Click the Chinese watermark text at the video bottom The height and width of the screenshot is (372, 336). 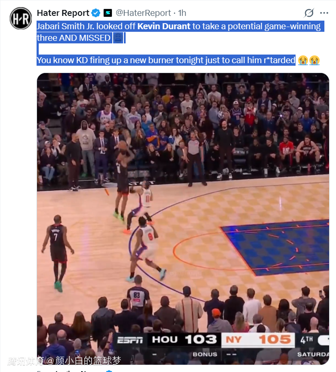coord(64,360)
